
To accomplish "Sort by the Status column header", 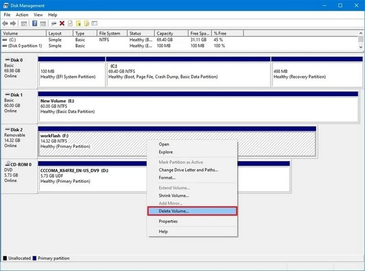I will tap(141, 33).
